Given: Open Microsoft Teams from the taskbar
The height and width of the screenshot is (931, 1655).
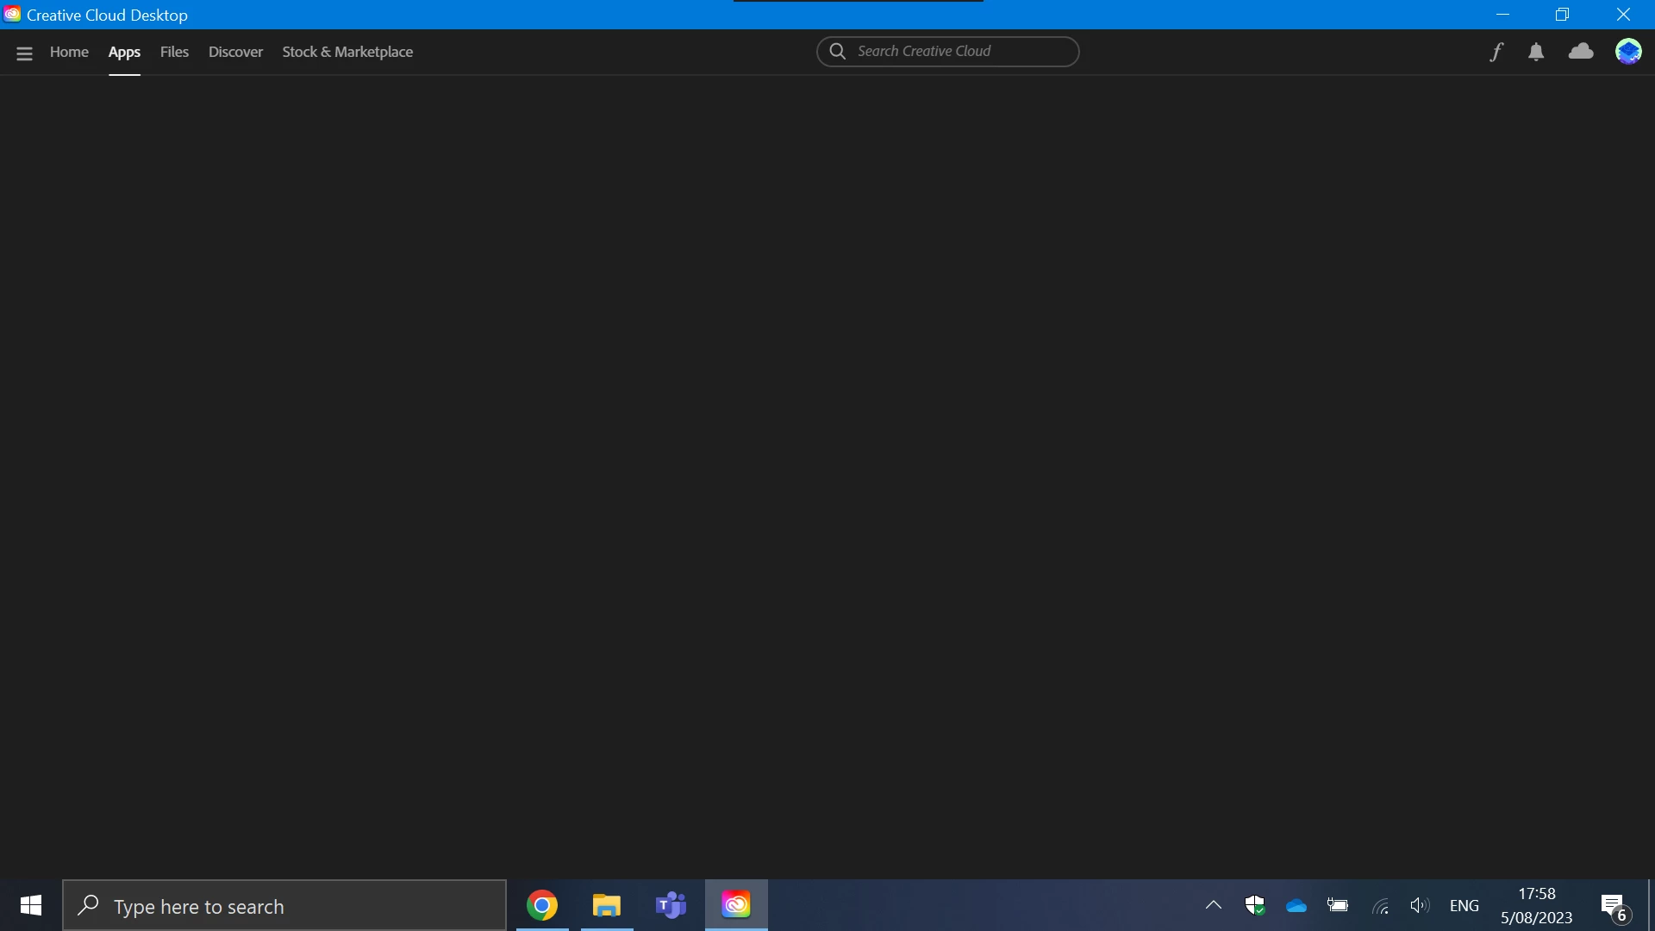Looking at the screenshot, I should [671, 905].
